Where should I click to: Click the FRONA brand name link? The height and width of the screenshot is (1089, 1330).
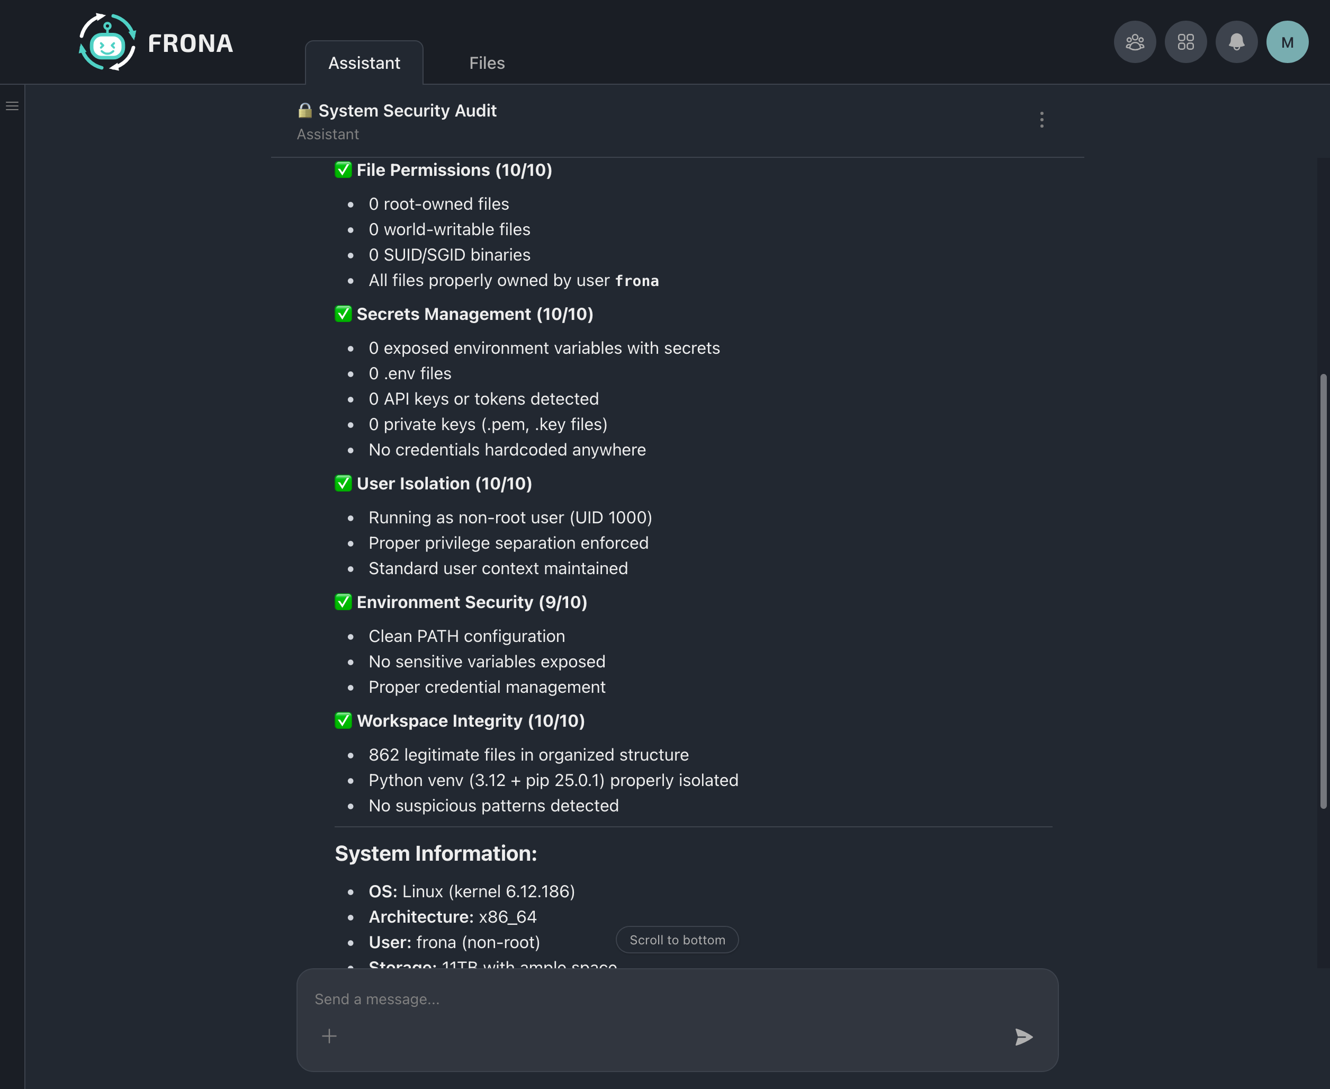(x=190, y=43)
